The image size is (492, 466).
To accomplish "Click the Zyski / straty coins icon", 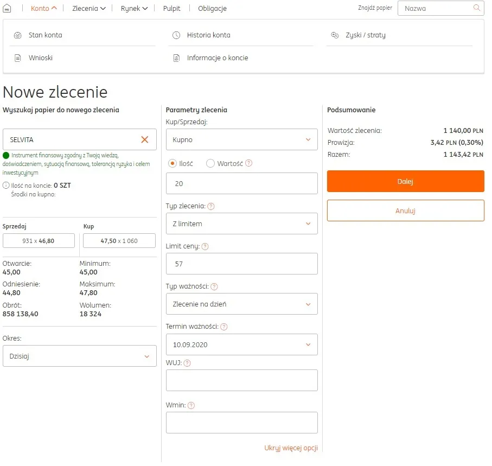I will [335, 35].
